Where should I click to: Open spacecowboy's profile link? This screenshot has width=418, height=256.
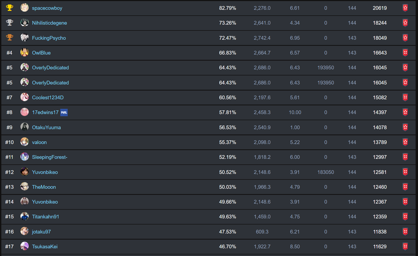[47, 8]
